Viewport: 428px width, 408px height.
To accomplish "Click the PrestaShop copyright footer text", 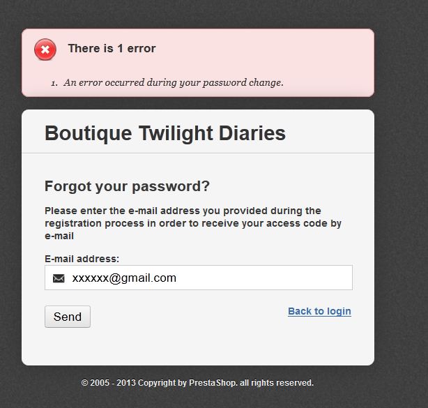I will click(x=197, y=383).
